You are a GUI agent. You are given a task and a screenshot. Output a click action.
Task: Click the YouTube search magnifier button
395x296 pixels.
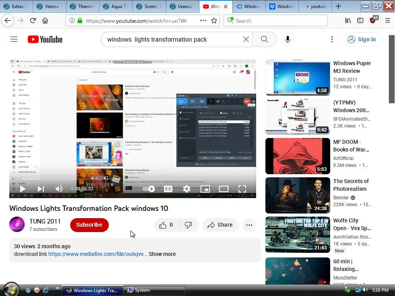[x=264, y=39]
